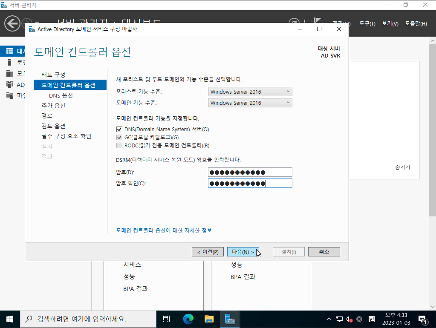Viewport: 436px width, 328px height.
Task: Show hidden tray icons chevron
Action: coord(329,319)
